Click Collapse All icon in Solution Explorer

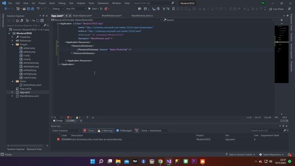[42, 20]
